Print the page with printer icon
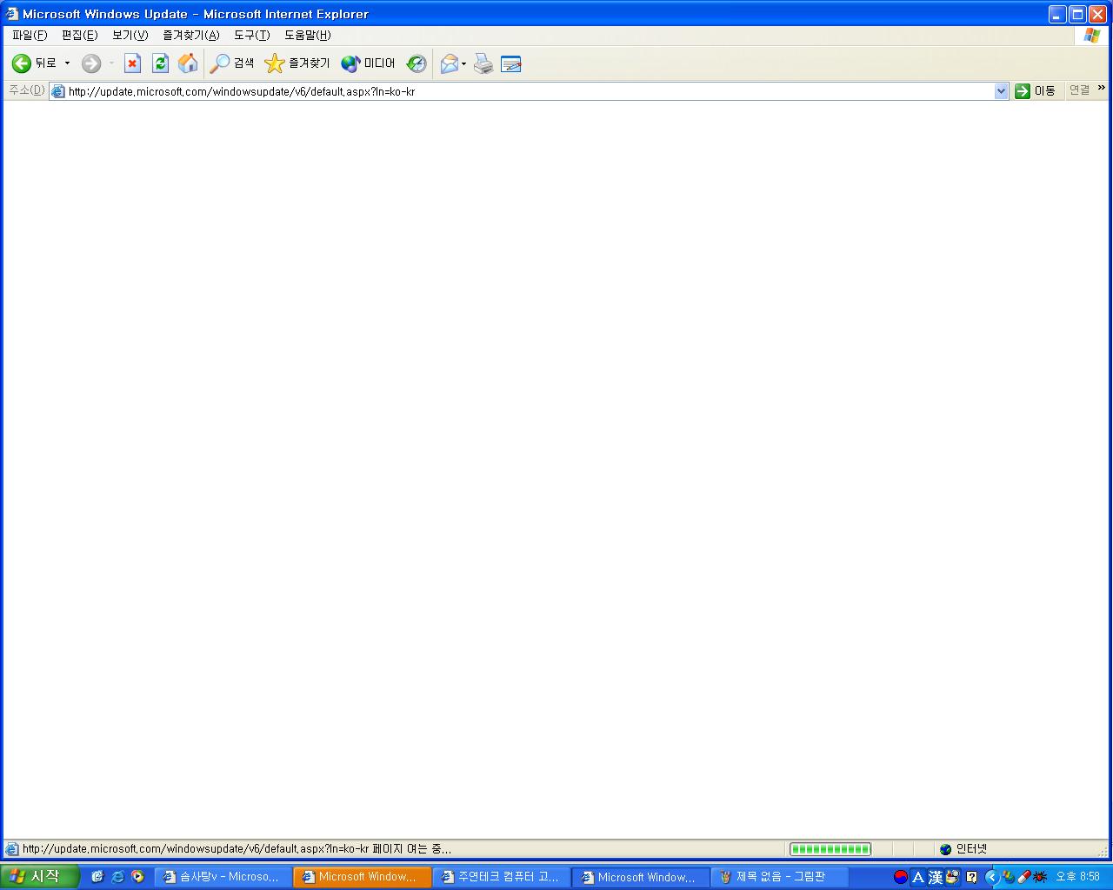The width and height of the screenshot is (1113, 890). pyautogui.click(x=483, y=63)
